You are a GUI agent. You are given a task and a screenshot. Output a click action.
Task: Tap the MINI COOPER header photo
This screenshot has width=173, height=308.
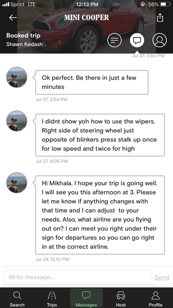click(x=86, y=17)
